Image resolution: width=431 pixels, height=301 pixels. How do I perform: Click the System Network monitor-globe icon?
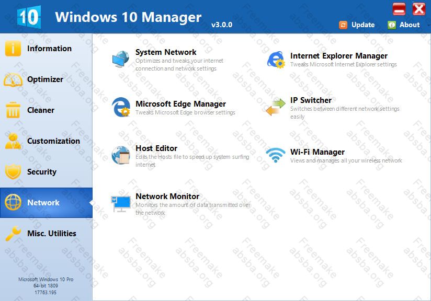click(120, 60)
